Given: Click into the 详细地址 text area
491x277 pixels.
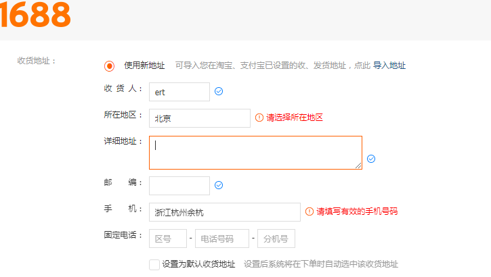Looking at the screenshot, I should pyautogui.click(x=255, y=153).
